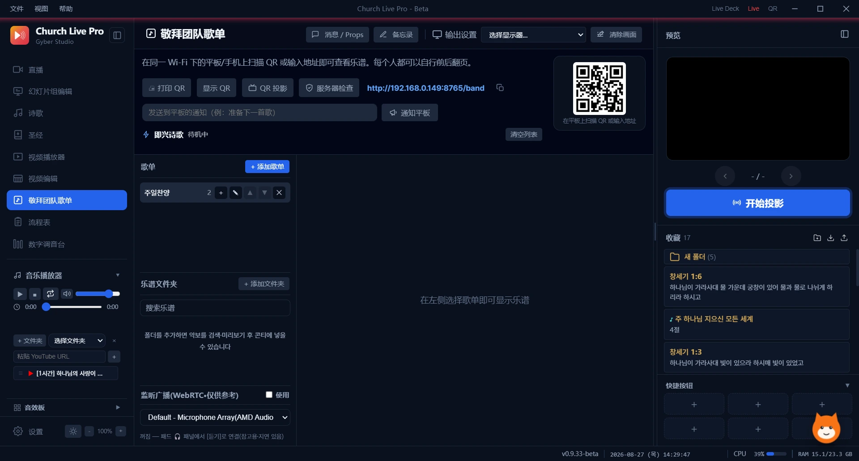Export favorites with upload icon
Screen dimensions: 859x461
(x=844, y=238)
